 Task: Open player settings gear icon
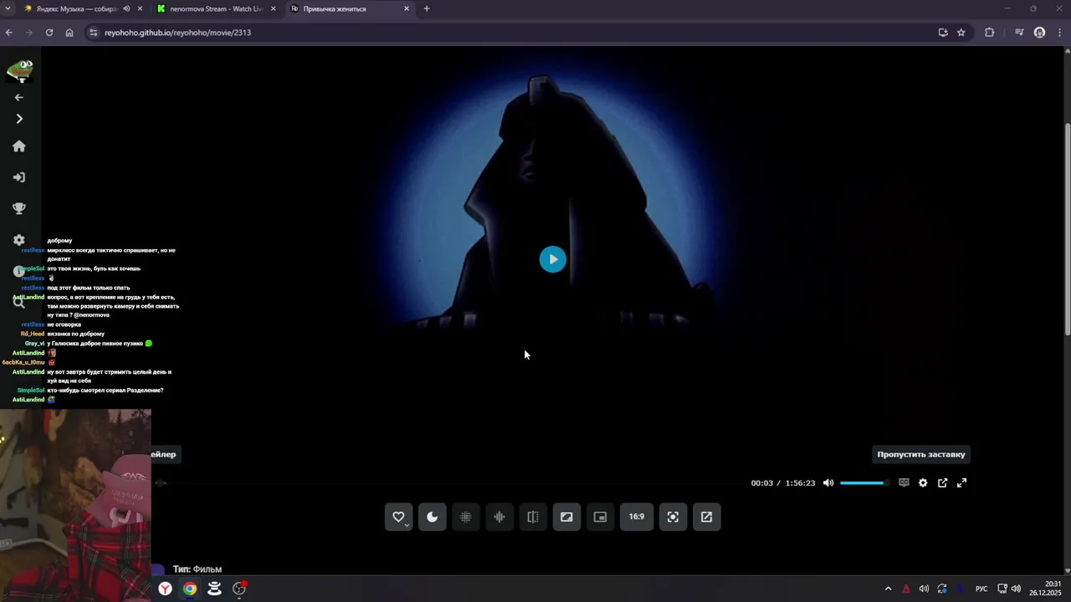pyautogui.click(x=923, y=482)
